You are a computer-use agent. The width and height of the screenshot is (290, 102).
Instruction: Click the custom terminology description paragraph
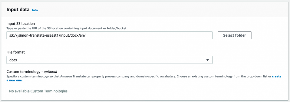click(x=139, y=76)
